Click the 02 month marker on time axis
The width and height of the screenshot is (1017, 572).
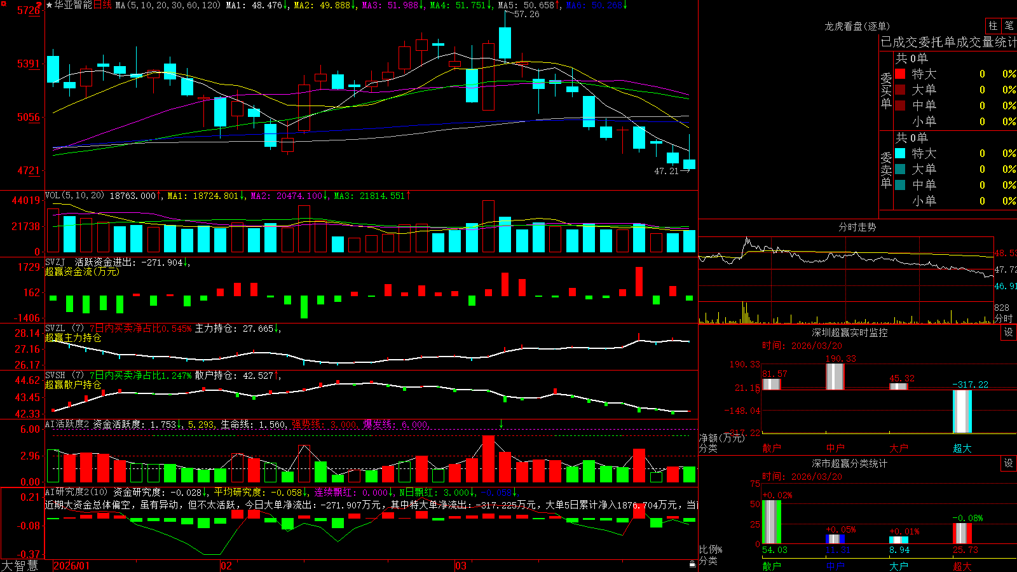(226, 566)
